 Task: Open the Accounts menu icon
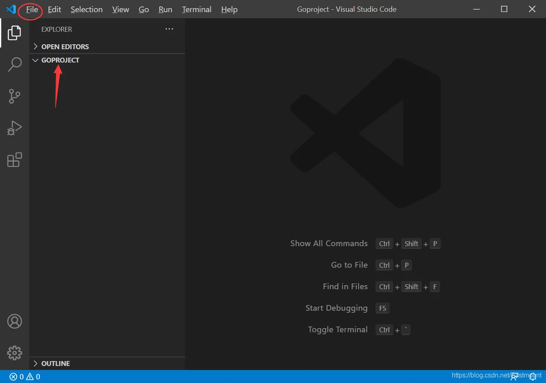15,321
